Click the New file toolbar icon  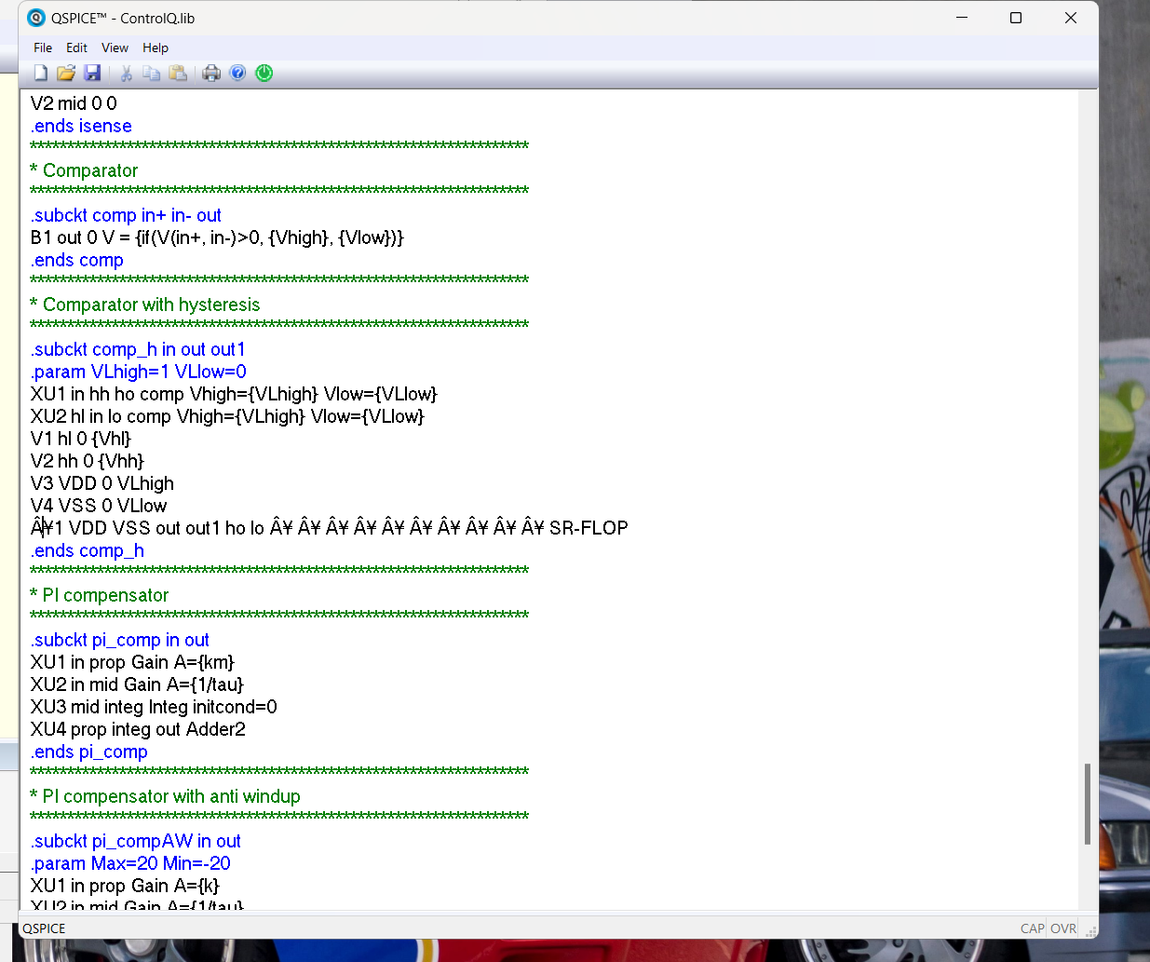point(40,73)
